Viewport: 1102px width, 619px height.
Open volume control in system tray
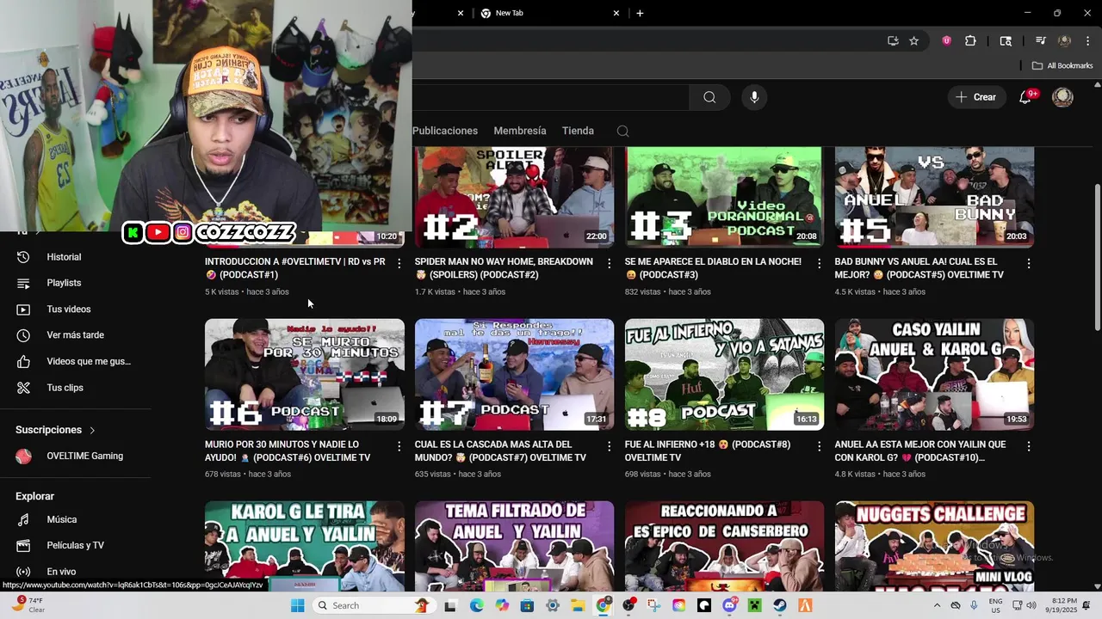pyautogui.click(x=1033, y=605)
